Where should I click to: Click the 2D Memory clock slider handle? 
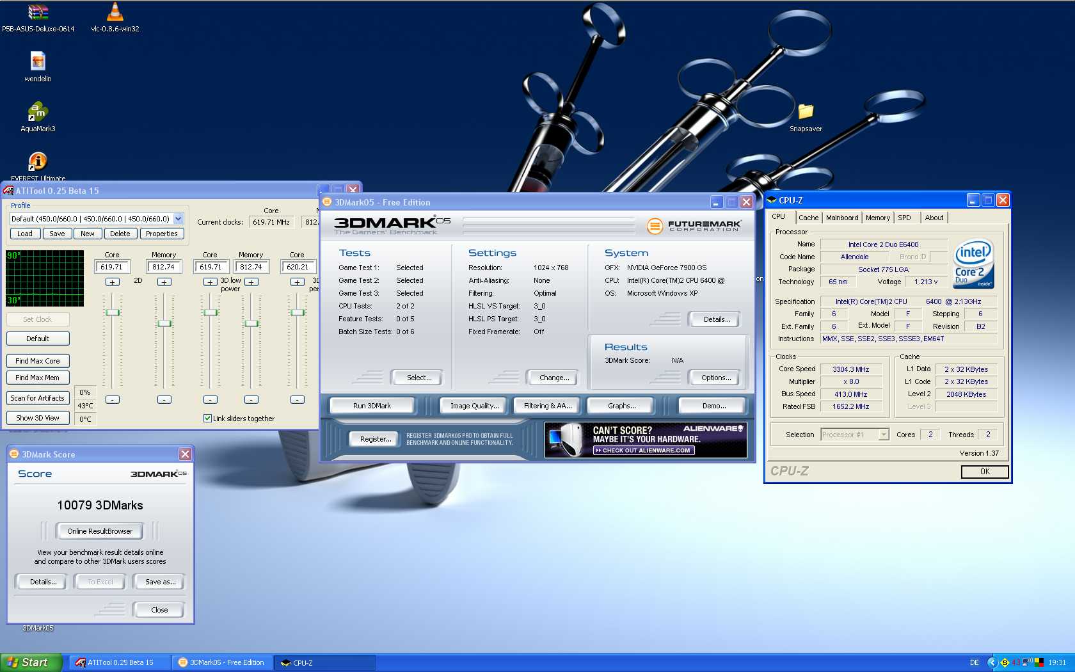pyautogui.click(x=164, y=323)
